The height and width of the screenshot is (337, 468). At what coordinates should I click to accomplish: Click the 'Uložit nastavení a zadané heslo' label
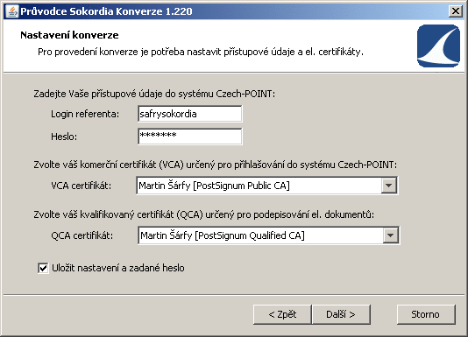click(118, 268)
